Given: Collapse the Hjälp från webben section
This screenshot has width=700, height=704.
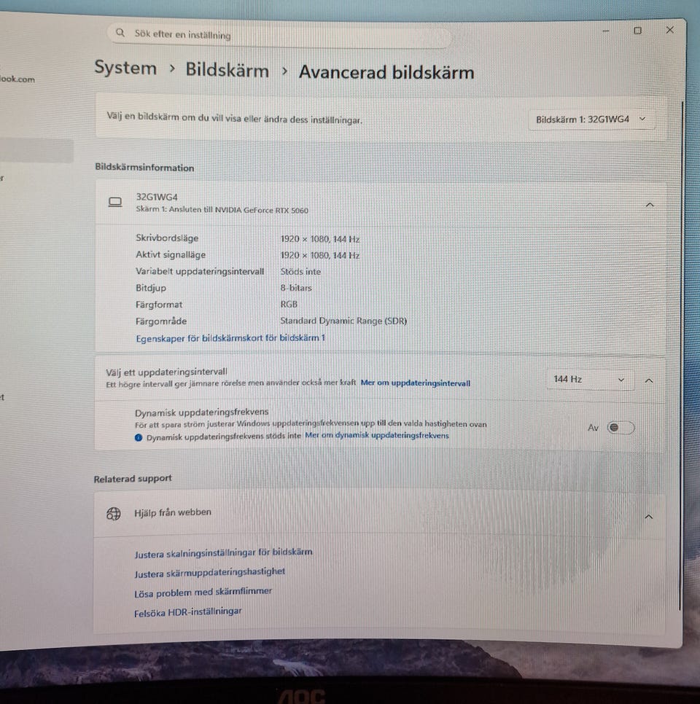Looking at the screenshot, I should click(x=648, y=517).
